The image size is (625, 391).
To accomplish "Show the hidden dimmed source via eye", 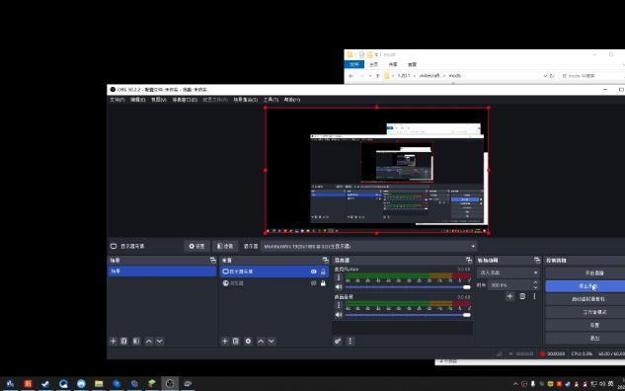I will 314,283.
